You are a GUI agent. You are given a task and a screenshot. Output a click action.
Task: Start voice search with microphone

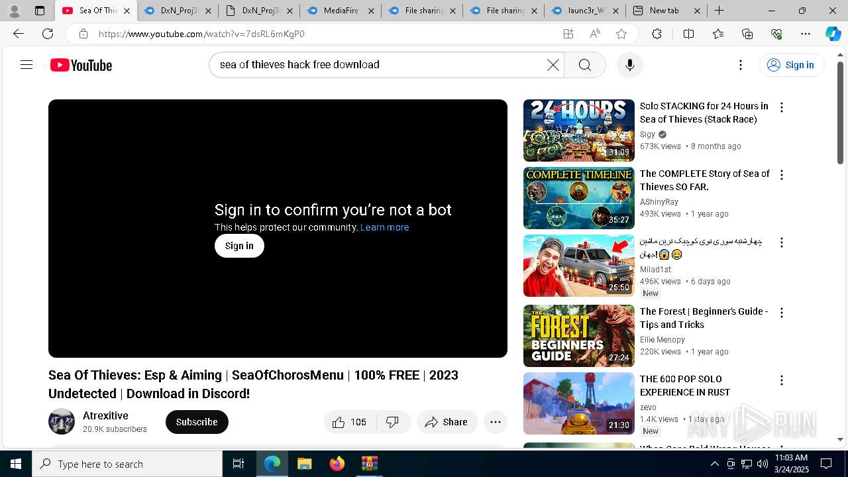pyautogui.click(x=630, y=65)
